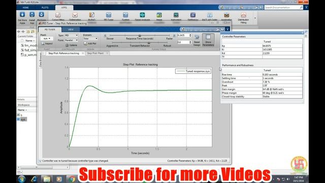This screenshot has width=325, height=183.
Task: Click slower arrow left of response slider
Action: 105,36
